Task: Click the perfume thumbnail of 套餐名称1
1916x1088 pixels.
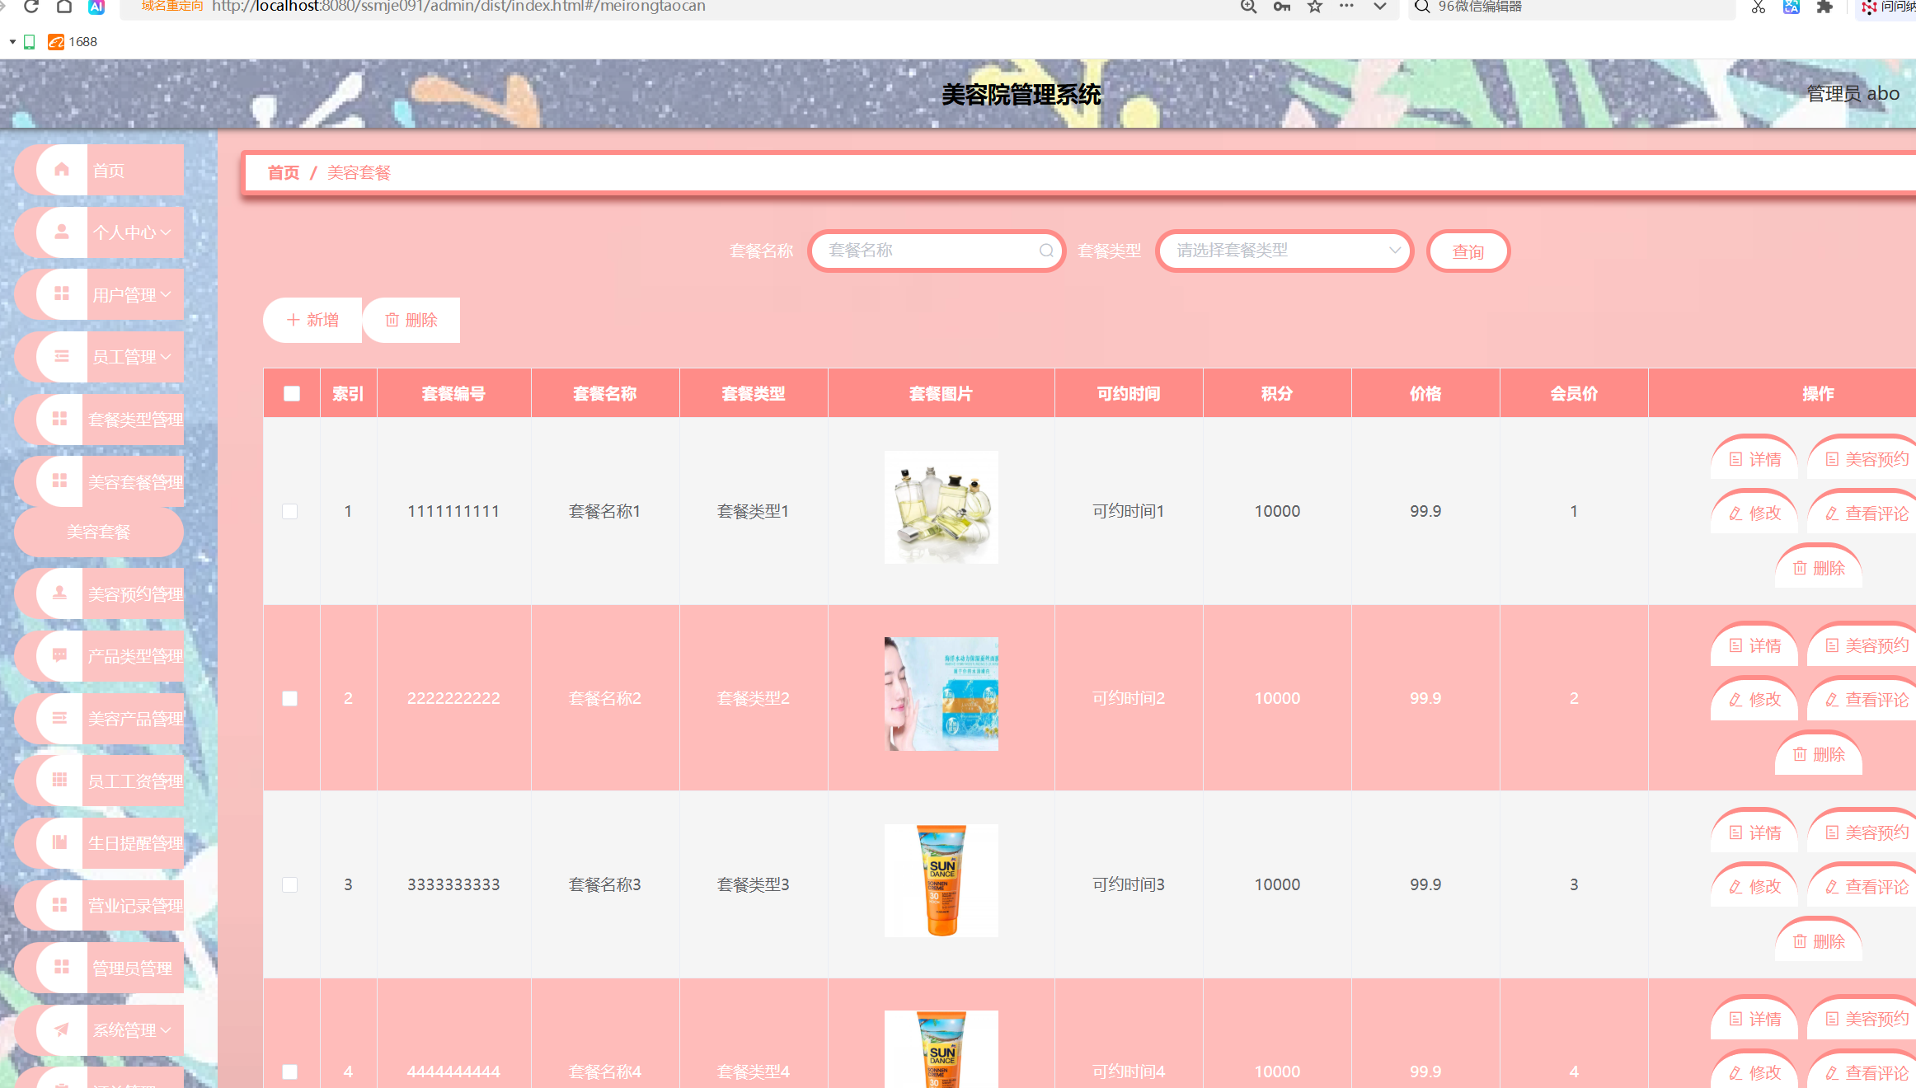Action: [941, 507]
